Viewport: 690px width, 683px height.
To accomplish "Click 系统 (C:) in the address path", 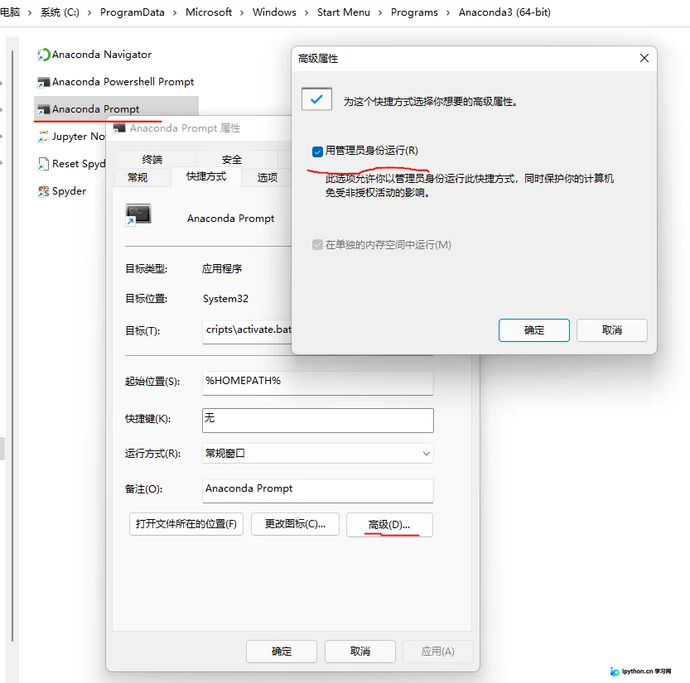I will 60,12.
